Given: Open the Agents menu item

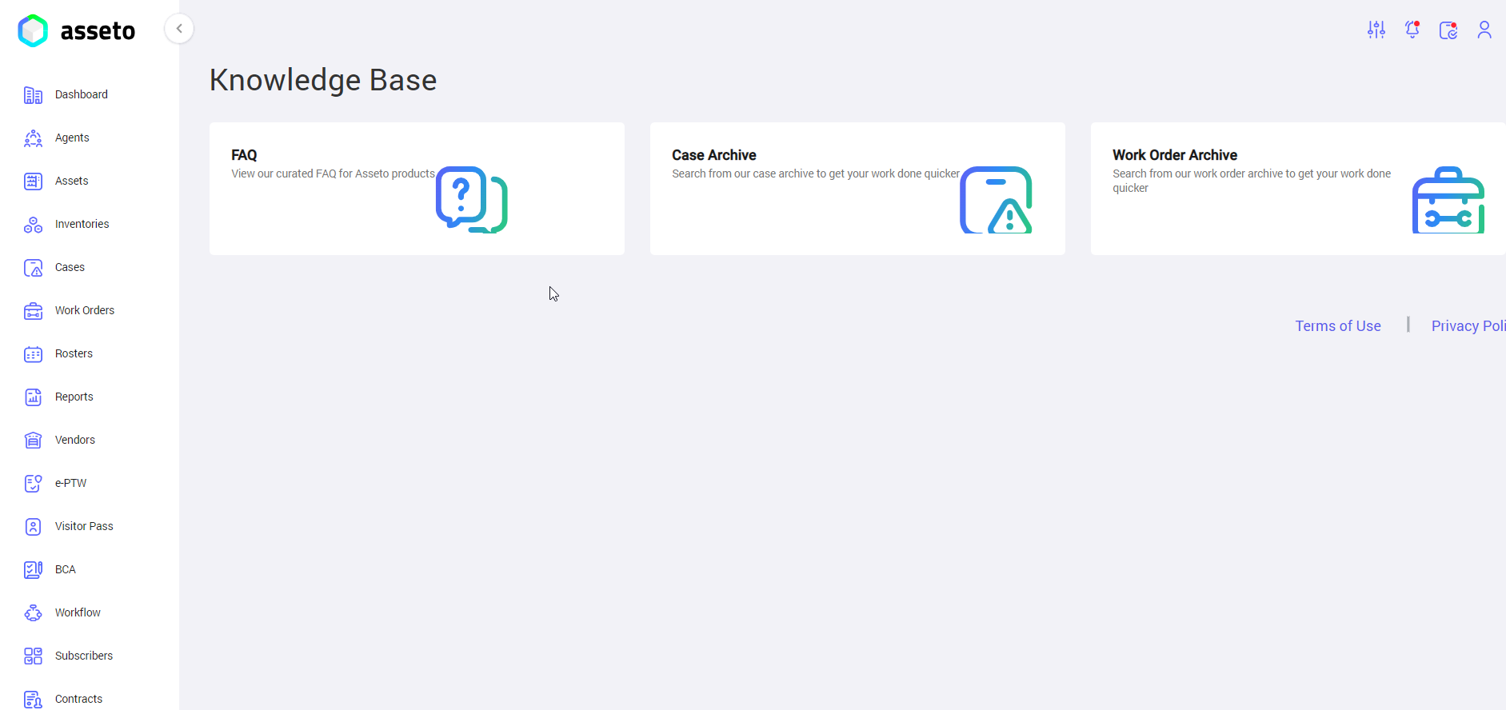Looking at the screenshot, I should point(72,138).
